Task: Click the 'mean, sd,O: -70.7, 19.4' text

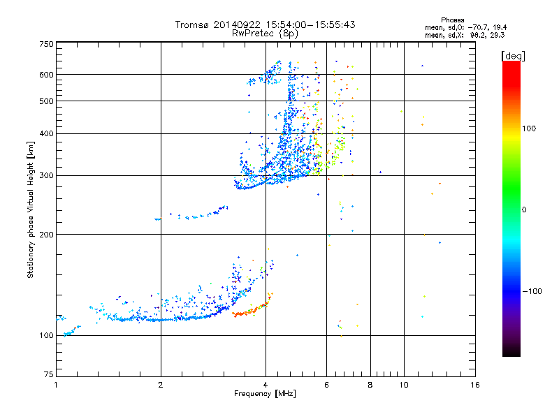Action: point(465,27)
